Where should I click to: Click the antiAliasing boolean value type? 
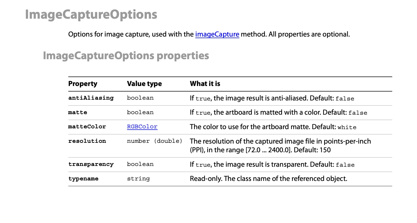point(140,98)
